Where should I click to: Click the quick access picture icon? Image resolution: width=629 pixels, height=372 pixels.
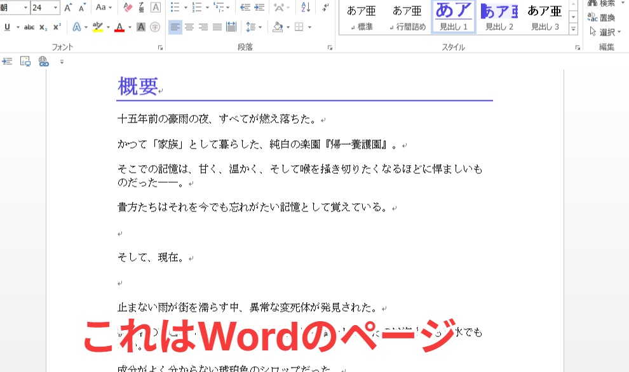(x=25, y=62)
